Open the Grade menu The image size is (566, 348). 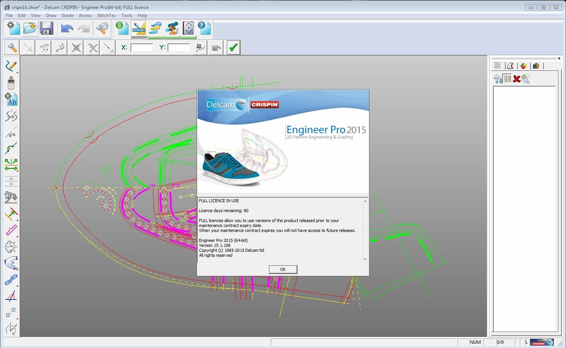[68, 15]
